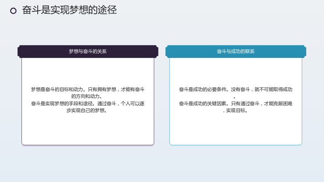
Task: Click text 才能有奋斗 in left card
Action: [132, 89]
